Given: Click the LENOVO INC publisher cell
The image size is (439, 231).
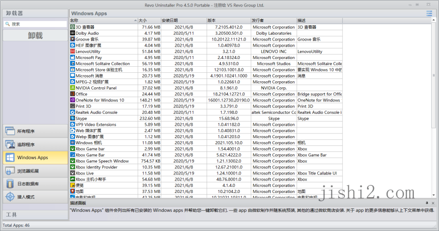Looking at the screenshot, I should click(x=274, y=51).
